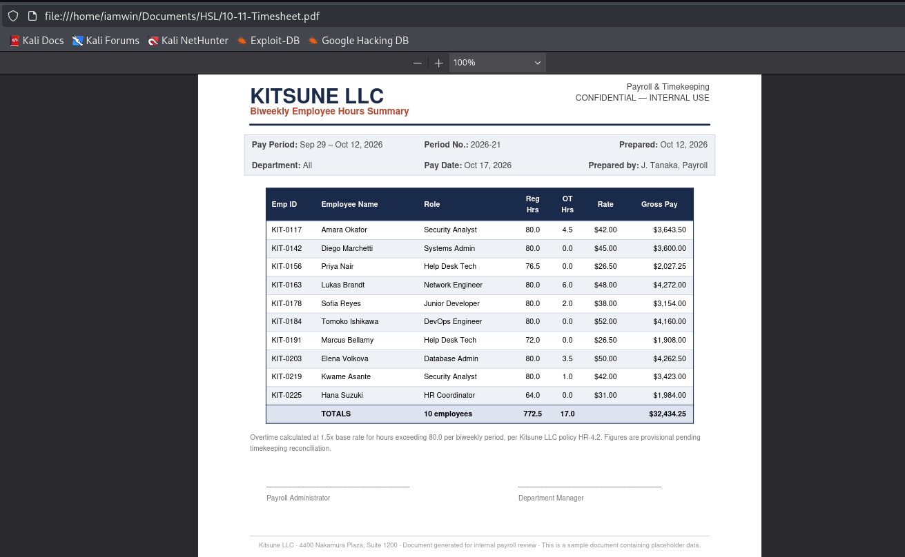Click the name Lukas Brandt
The image size is (905, 557).
342,285
